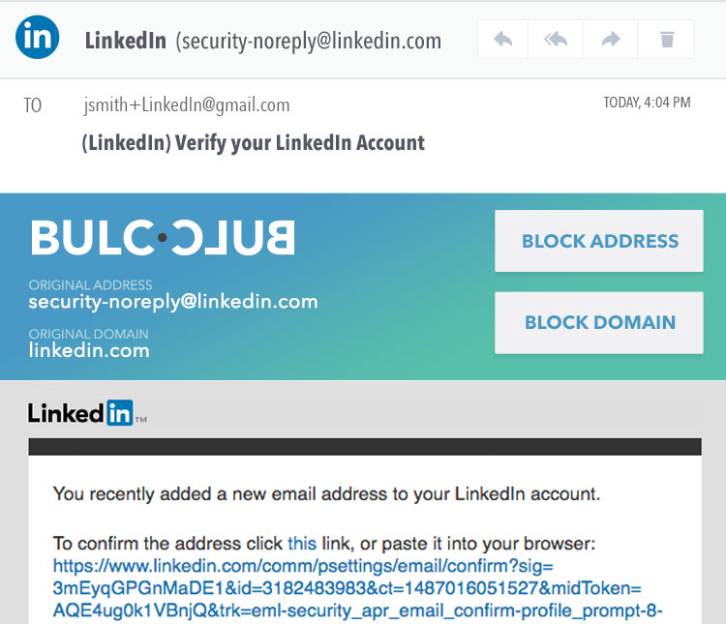
Task: Click the original domain linkedin.com
Action: (89, 350)
